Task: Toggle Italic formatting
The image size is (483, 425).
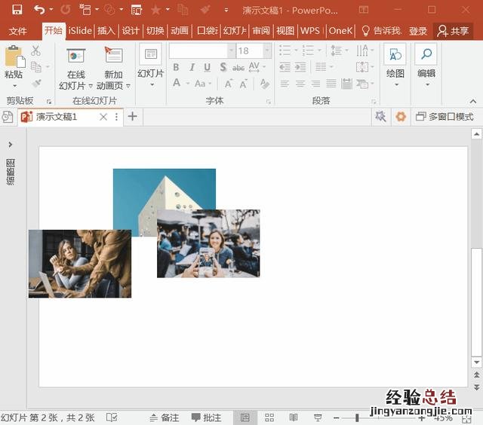Action: (192, 67)
